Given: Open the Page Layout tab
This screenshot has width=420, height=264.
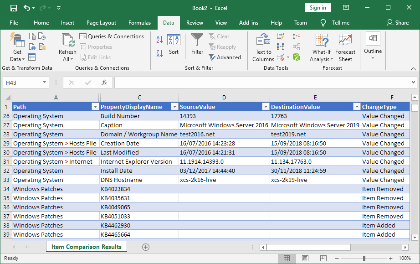Looking at the screenshot, I should pyautogui.click(x=101, y=23).
